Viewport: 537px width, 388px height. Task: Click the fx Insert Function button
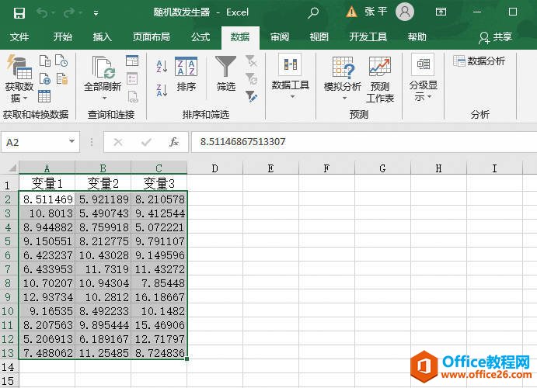point(174,142)
